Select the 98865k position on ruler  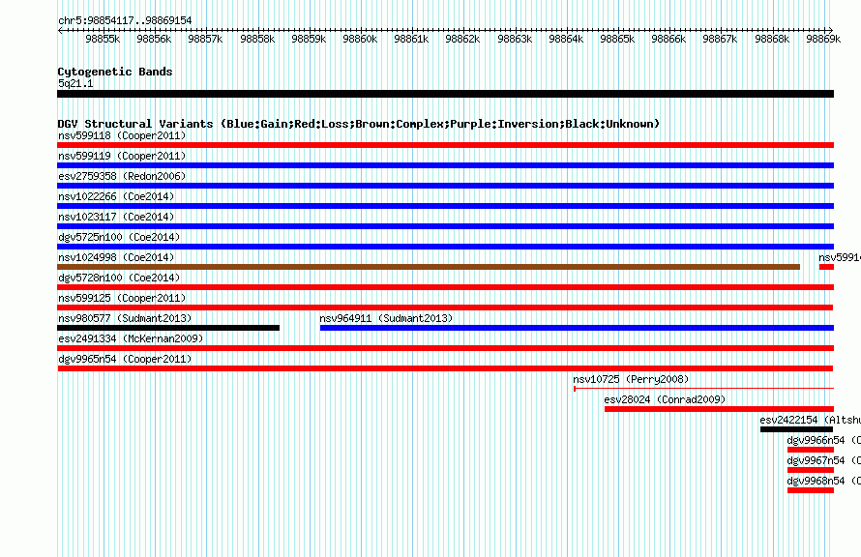[617, 39]
